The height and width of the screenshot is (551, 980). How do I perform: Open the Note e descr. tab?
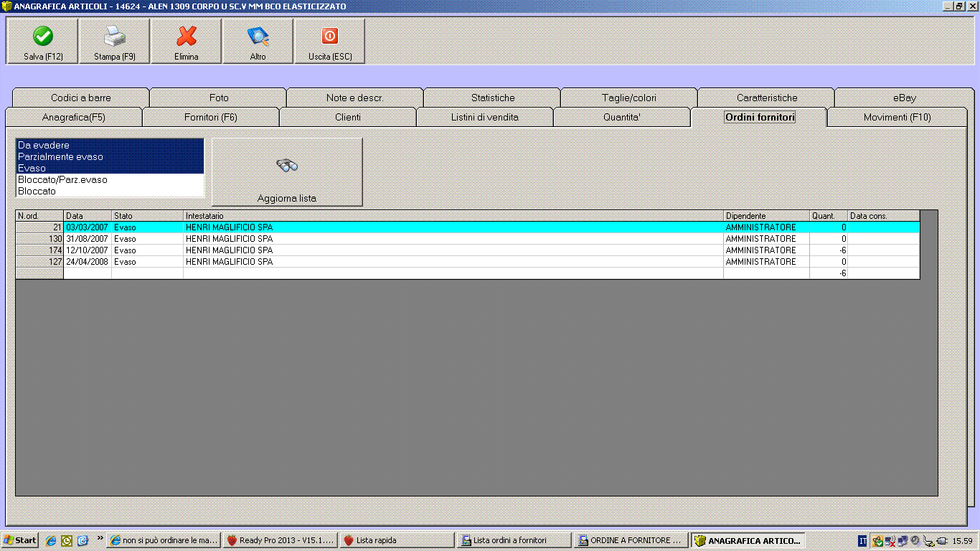(355, 98)
